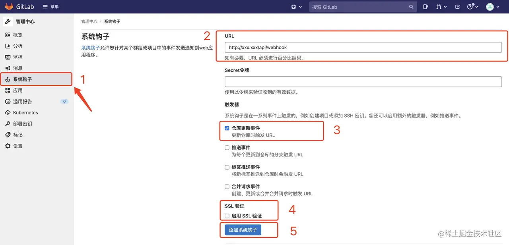
Task: Open the to-do list icon
Action: [457, 7]
